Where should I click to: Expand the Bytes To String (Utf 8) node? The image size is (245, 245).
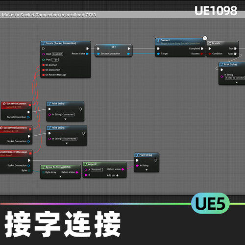click(x=60, y=176)
